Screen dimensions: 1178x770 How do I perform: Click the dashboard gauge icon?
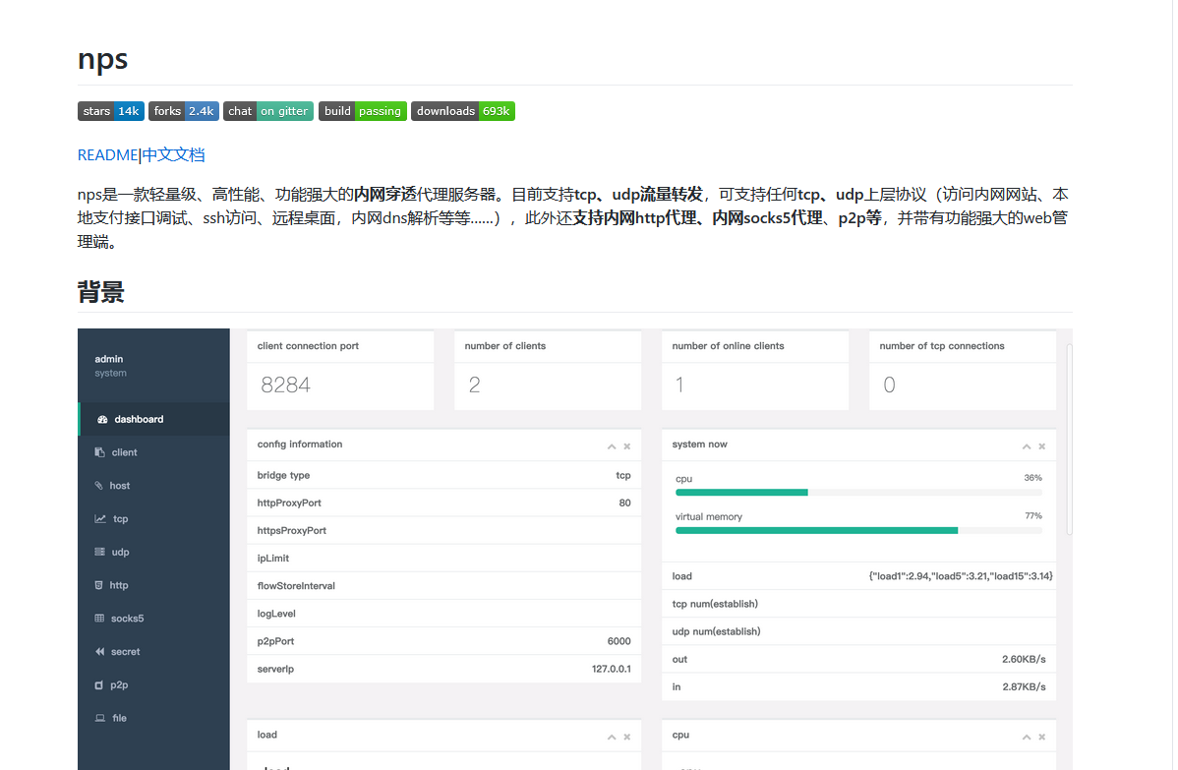coord(102,419)
